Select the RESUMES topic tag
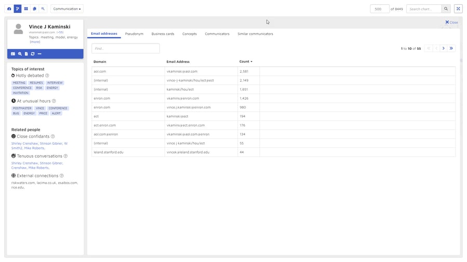The image size is (467, 262). [x=36, y=82]
